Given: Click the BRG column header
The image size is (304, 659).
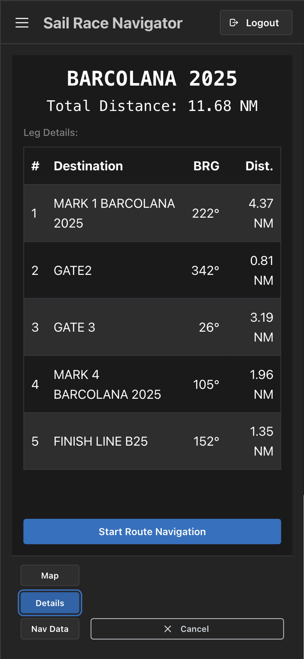Looking at the screenshot, I should (206, 166).
